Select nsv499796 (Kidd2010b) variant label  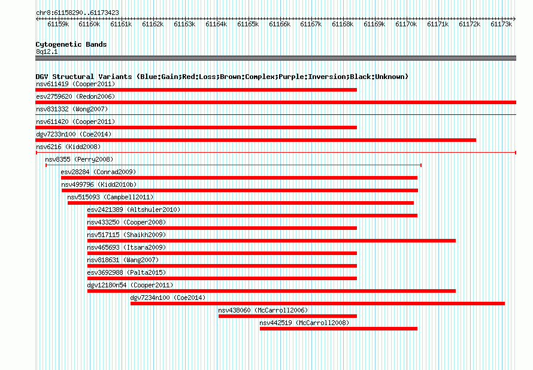click(99, 184)
